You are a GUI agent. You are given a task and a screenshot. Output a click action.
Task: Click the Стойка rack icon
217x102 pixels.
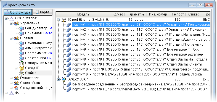coord(22,73)
